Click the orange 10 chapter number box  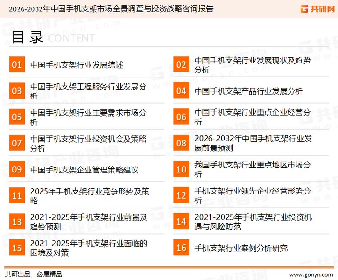point(181,169)
